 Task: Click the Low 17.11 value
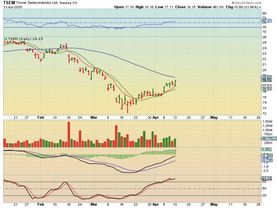(164, 7)
